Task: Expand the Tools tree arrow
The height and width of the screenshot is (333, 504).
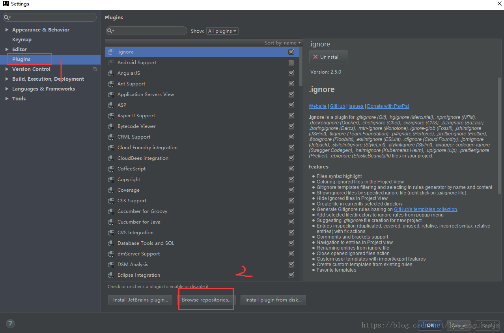Action: pyautogui.click(x=7, y=99)
